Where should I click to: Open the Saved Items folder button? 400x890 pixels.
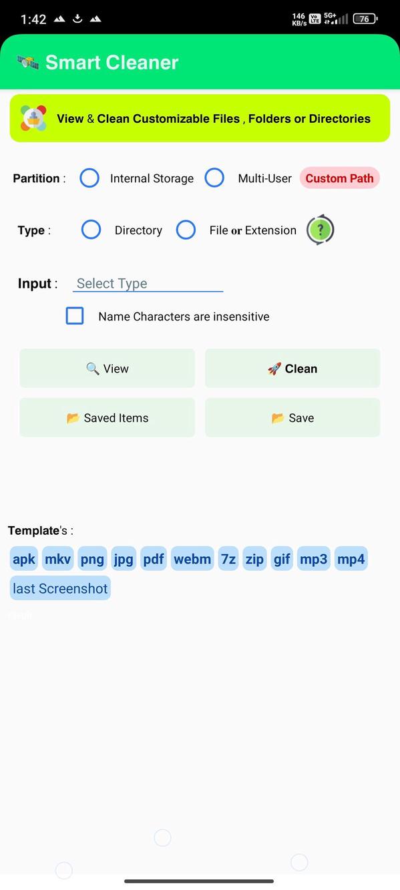coord(107,418)
